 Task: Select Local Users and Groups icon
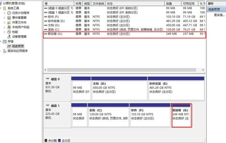[9, 27]
